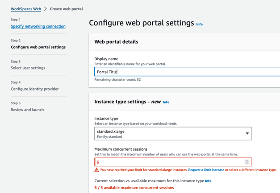Click the warning triangle icon by limit message
This screenshot has height=193, width=280.
coord(96,170)
